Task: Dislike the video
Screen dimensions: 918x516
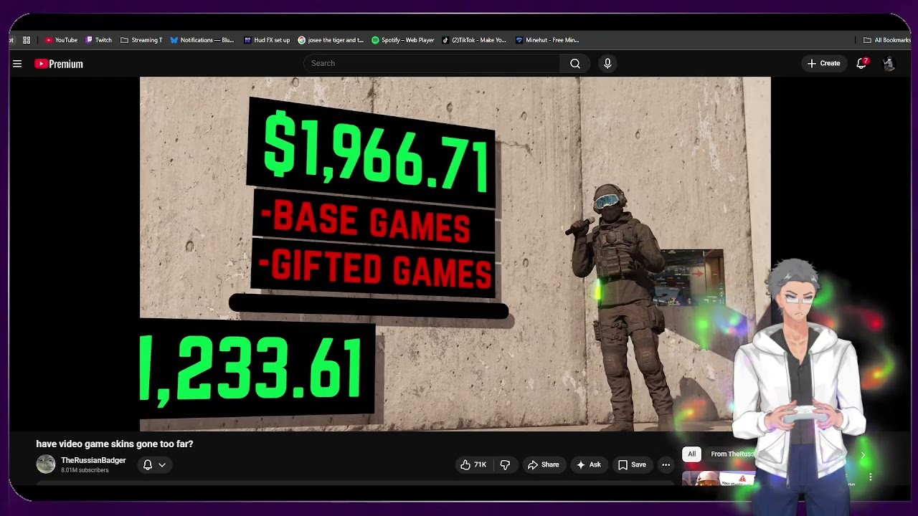Action: coord(505,465)
